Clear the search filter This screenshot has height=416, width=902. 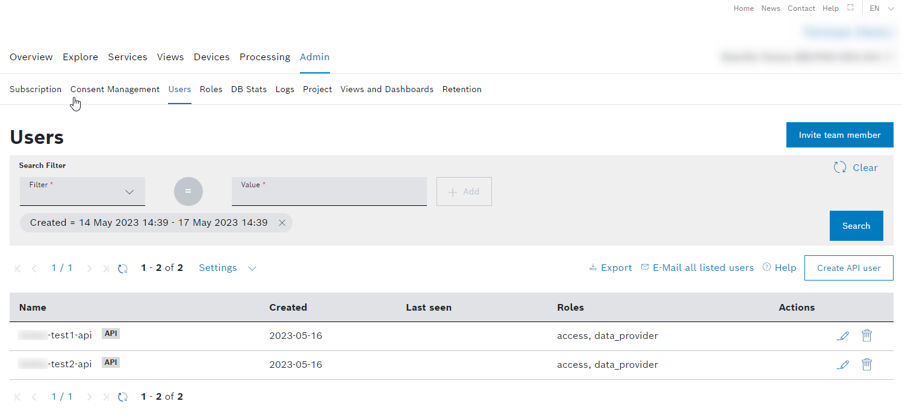[x=856, y=168]
